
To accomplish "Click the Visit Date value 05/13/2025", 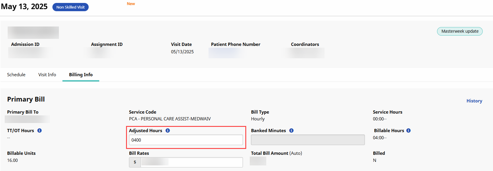I will click(182, 52).
